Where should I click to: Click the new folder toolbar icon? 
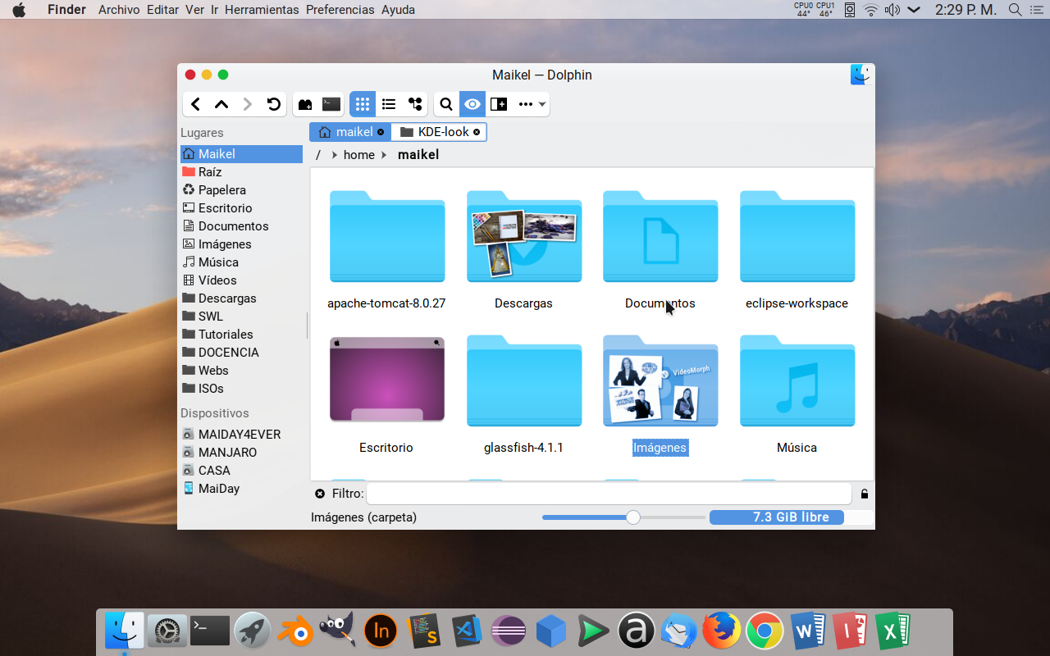coord(305,104)
